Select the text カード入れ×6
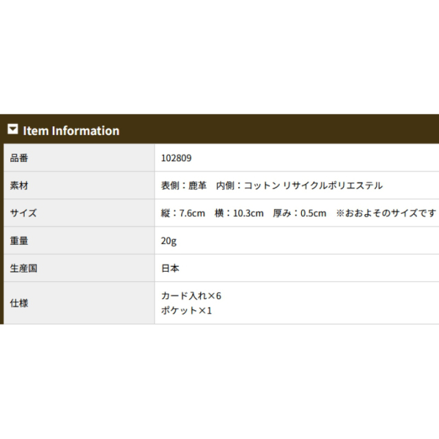This screenshot has height=439, width=439. tap(191, 296)
